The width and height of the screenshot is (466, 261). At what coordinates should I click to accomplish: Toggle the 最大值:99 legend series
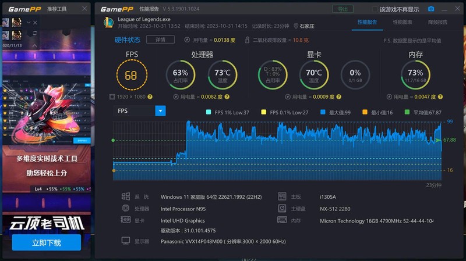(336, 112)
